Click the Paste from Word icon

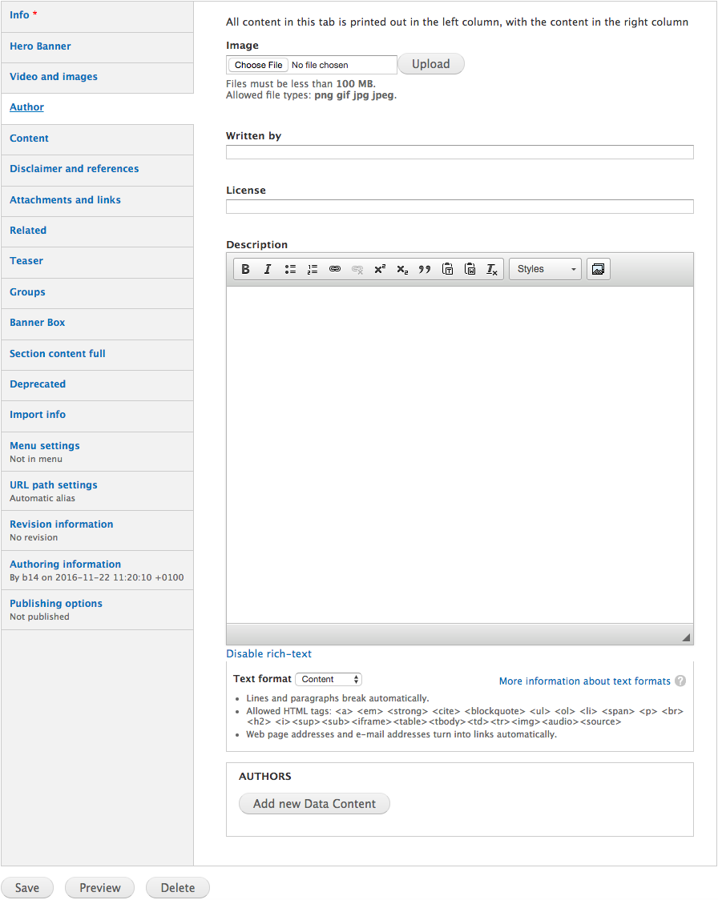(x=470, y=269)
